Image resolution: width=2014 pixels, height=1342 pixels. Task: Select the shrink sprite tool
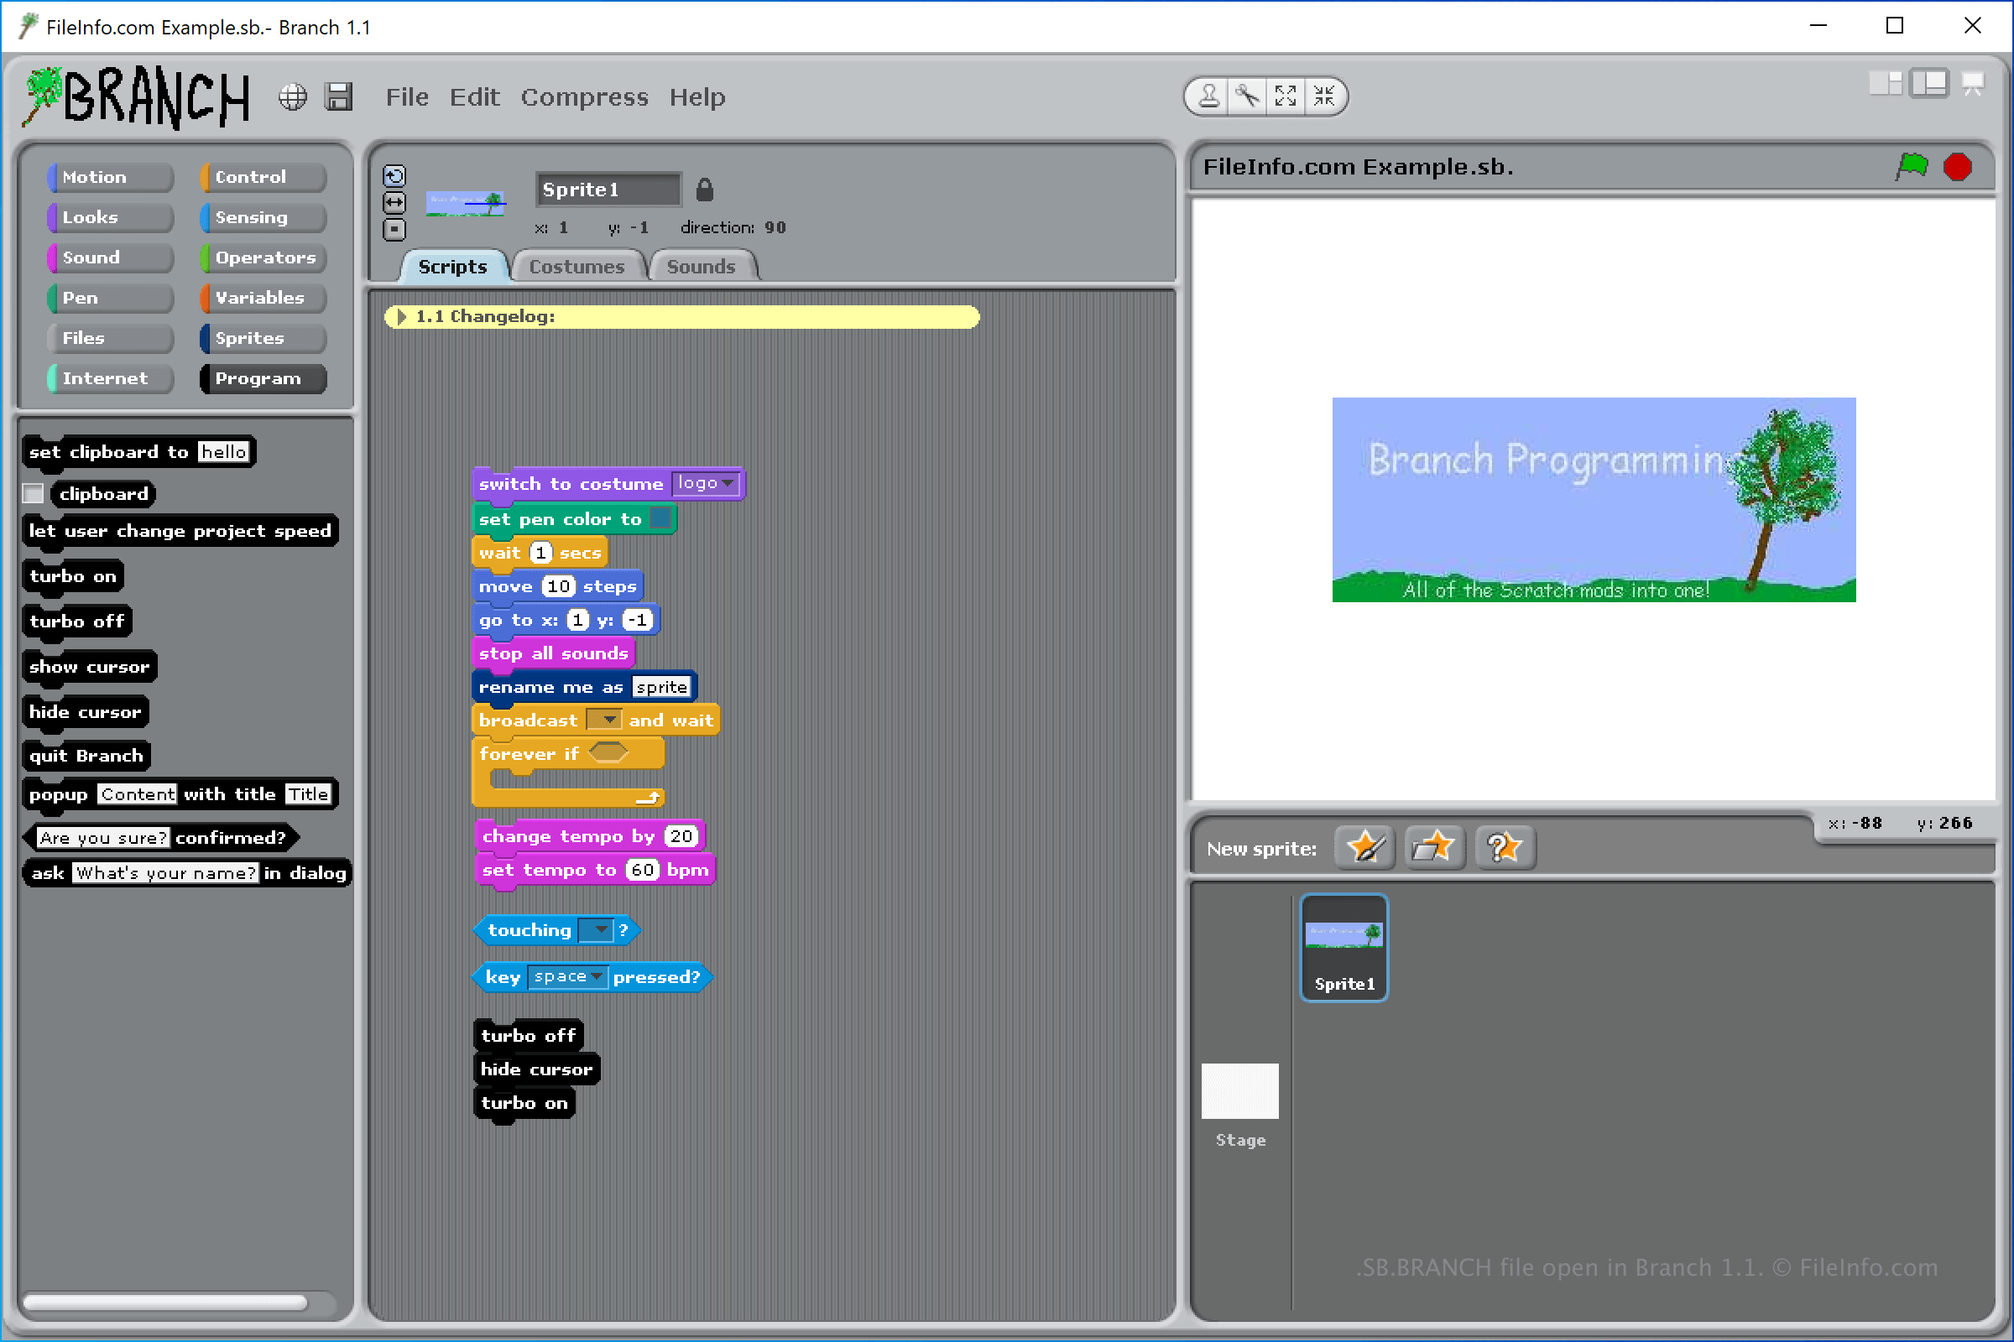pos(1324,96)
